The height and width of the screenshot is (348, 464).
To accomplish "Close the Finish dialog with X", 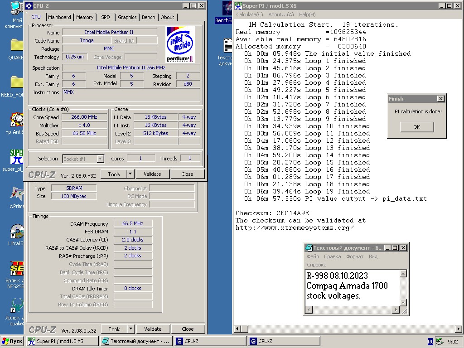I will tap(441, 98).
